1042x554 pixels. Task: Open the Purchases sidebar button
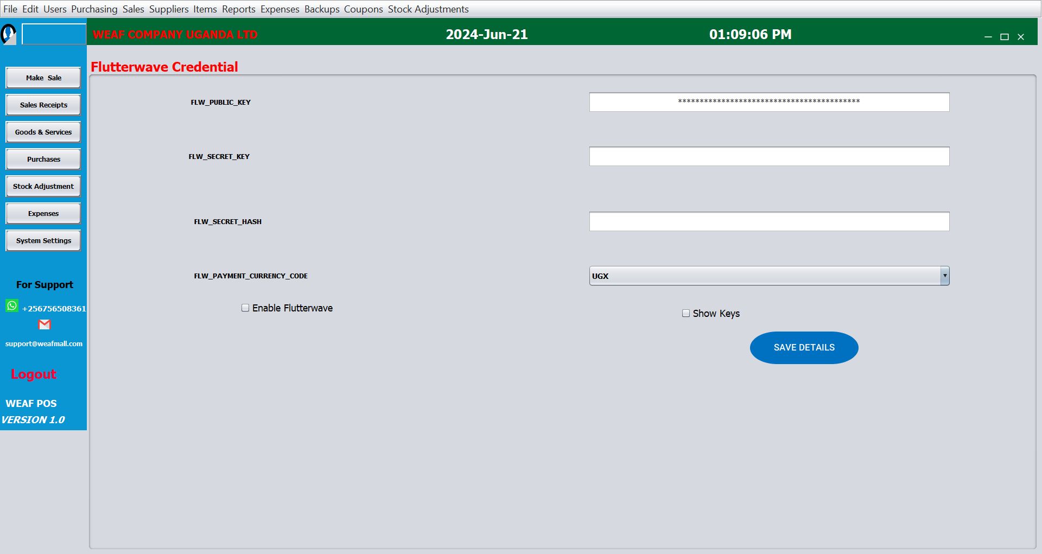(x=43, y=159)
